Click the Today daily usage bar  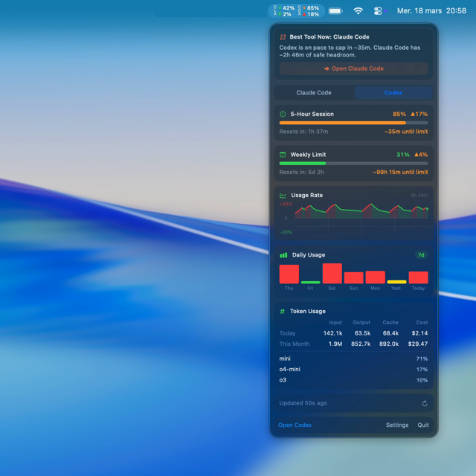[418, 277]
